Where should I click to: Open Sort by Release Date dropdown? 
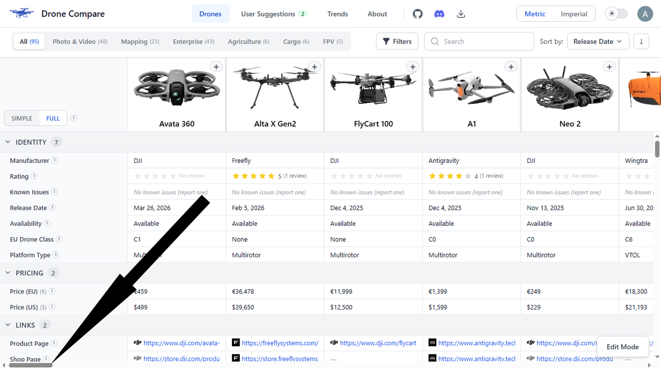tap(598, 41)
